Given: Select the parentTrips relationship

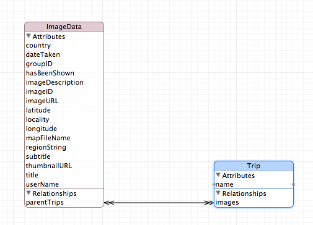Looking at the screenshot, I should coord(64,202).
